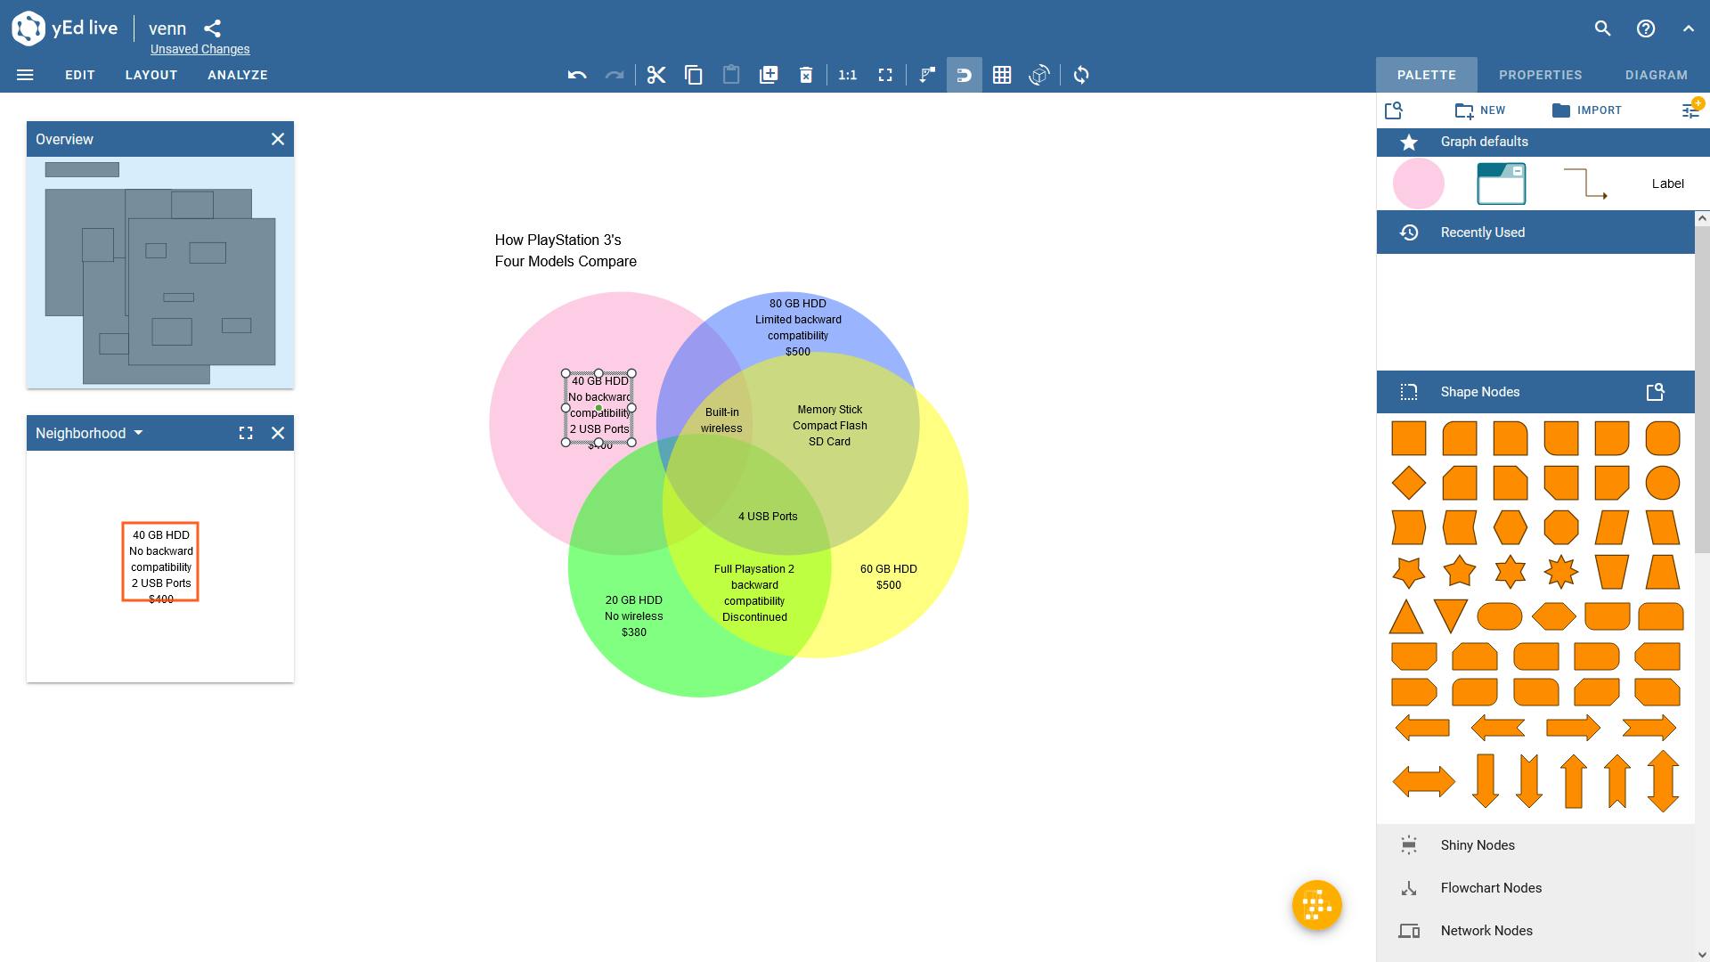
Task: Cut selection with the scissors icon
Action: [x=656, y=75]
